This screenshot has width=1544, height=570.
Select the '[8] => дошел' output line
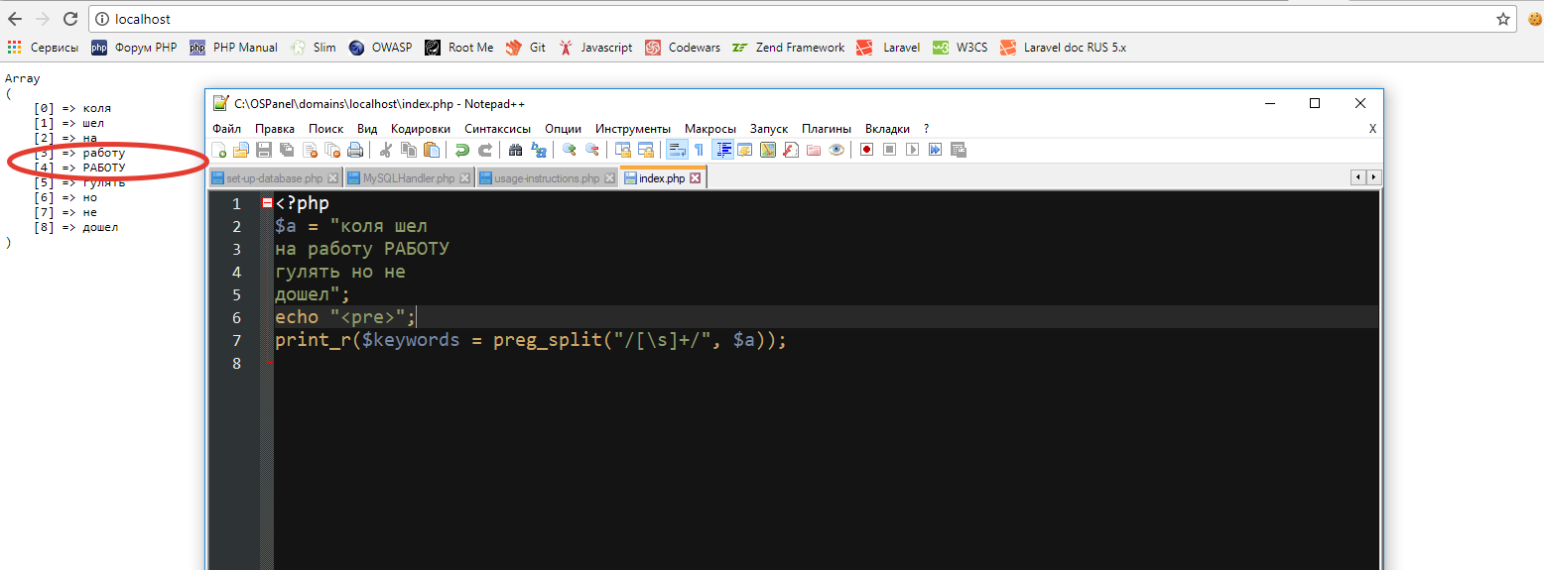click(75, 227)
